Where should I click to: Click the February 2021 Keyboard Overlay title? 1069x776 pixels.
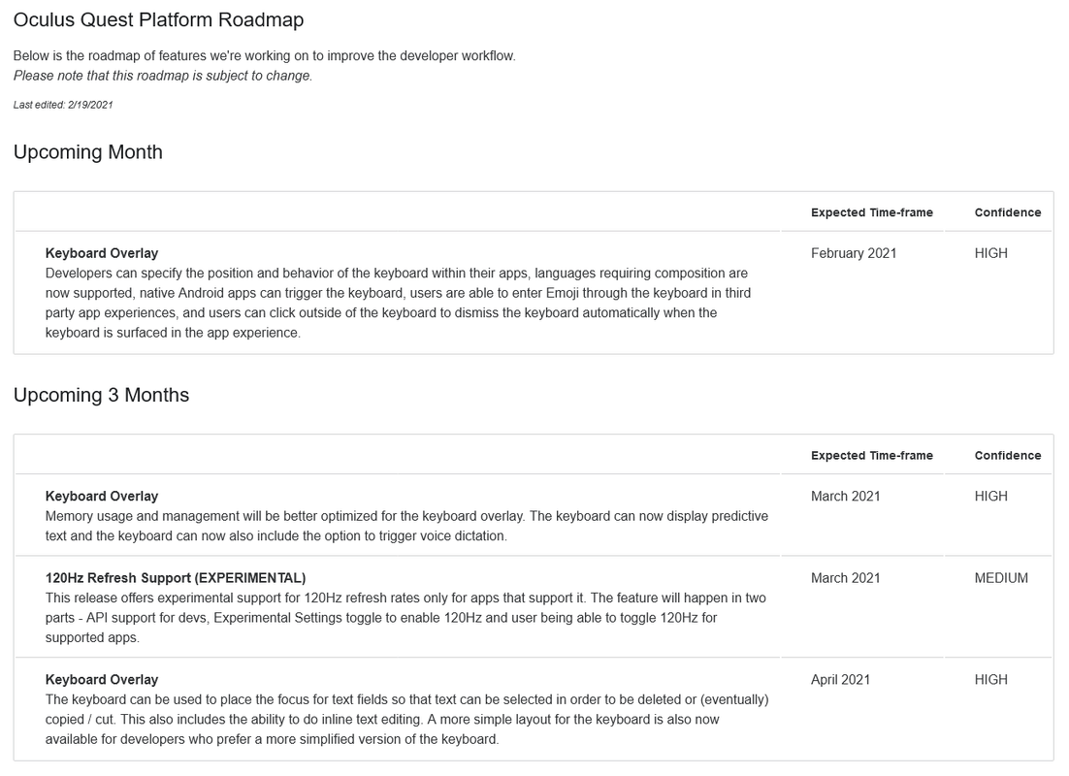pyautogui.click(x=102, y=253)
